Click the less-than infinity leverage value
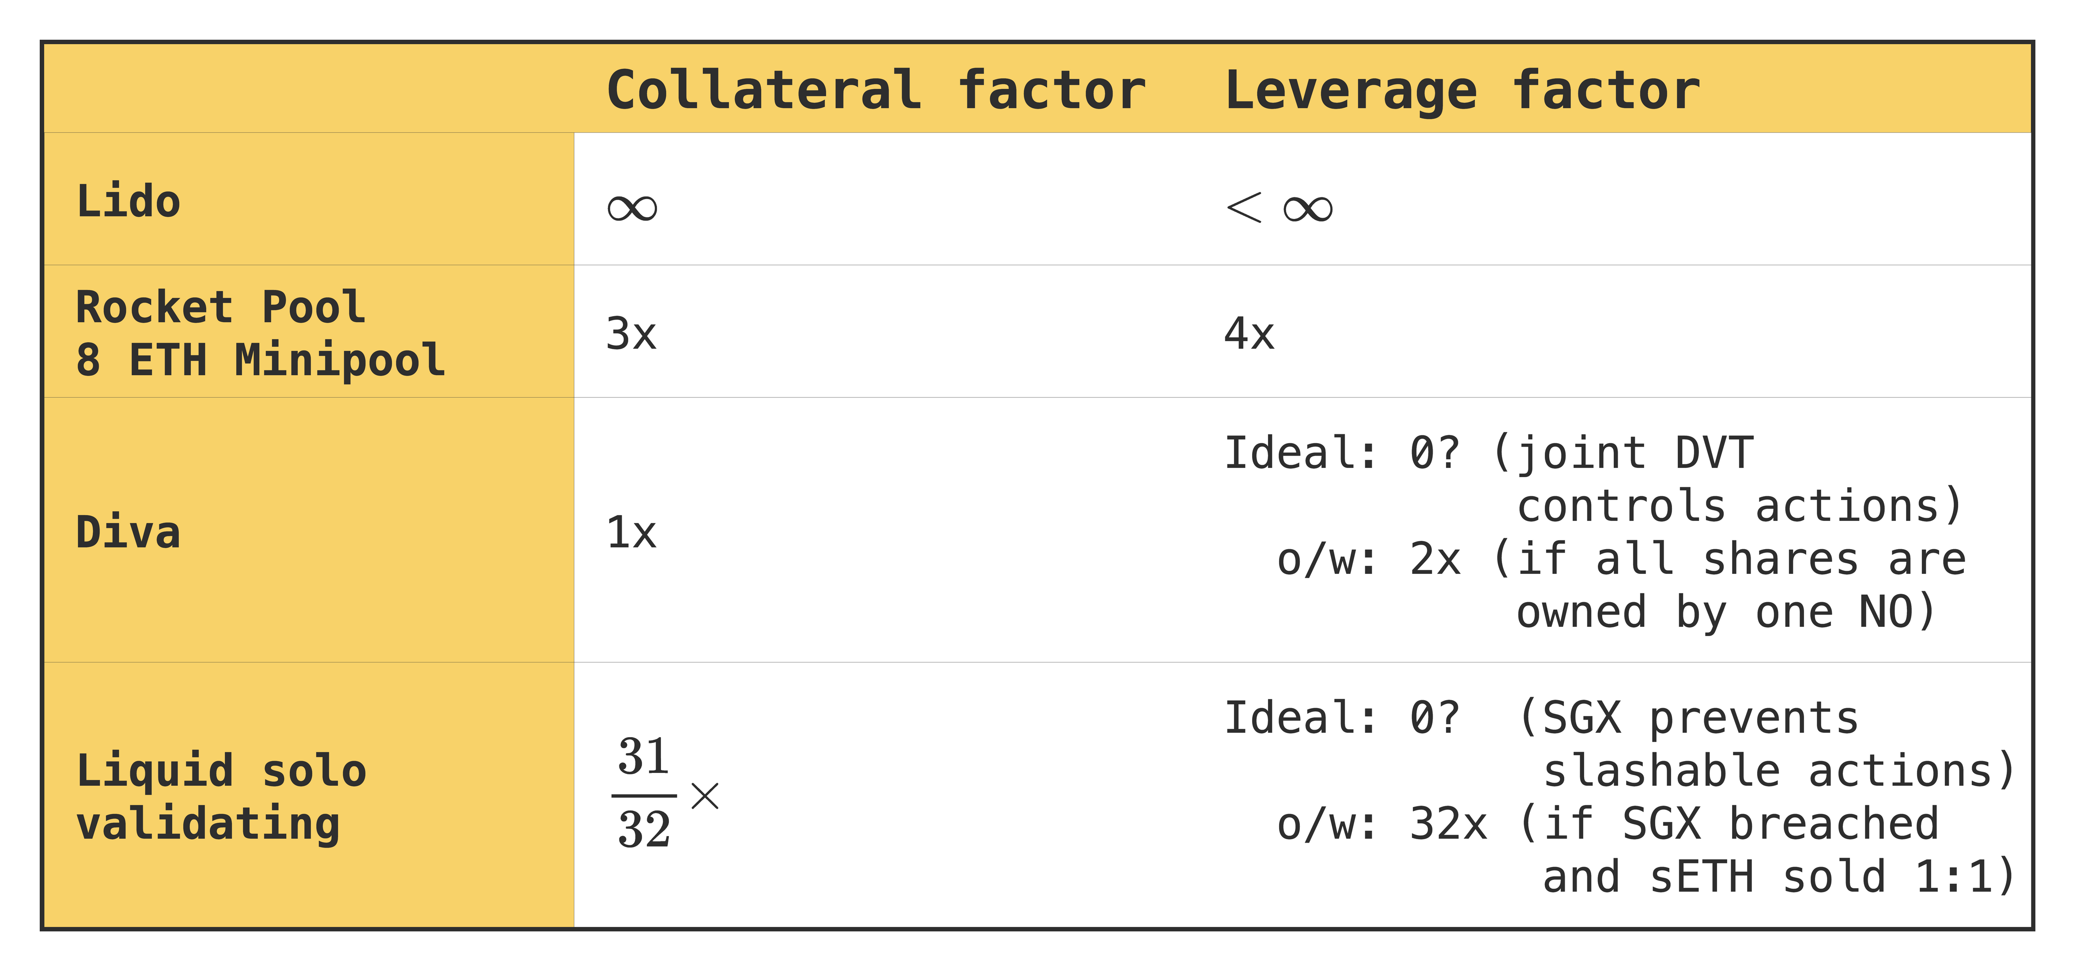 click(1279, 208)
